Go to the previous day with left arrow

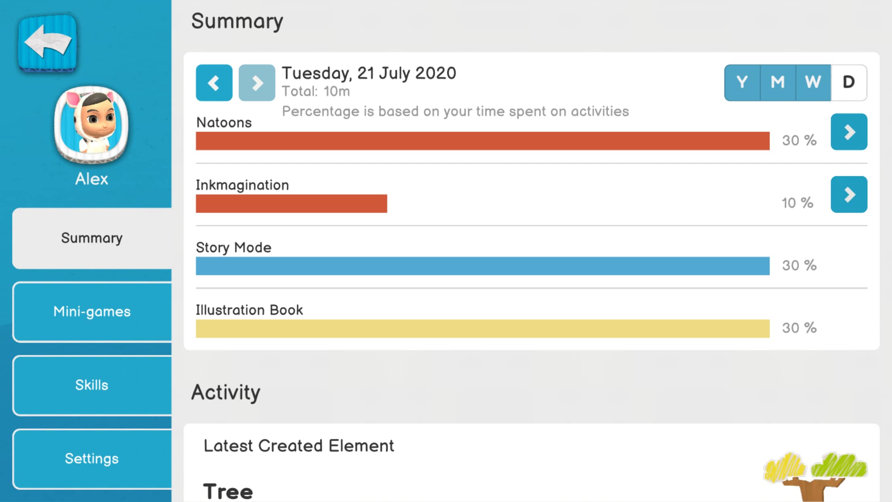(214, 82)
